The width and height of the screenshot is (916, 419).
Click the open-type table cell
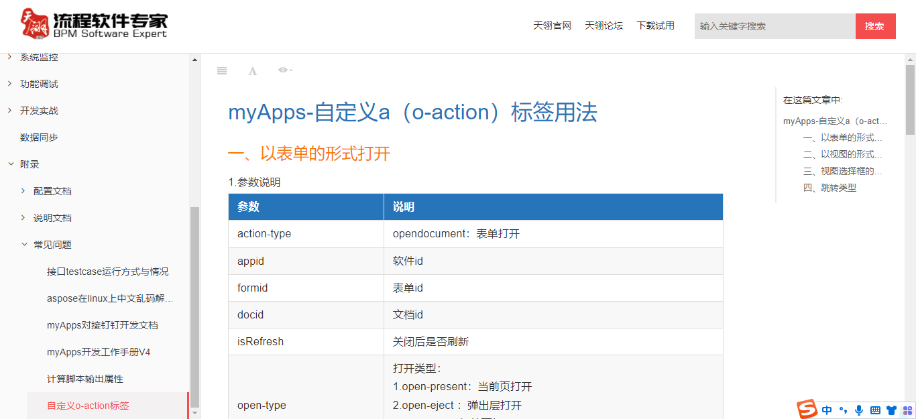306,387
